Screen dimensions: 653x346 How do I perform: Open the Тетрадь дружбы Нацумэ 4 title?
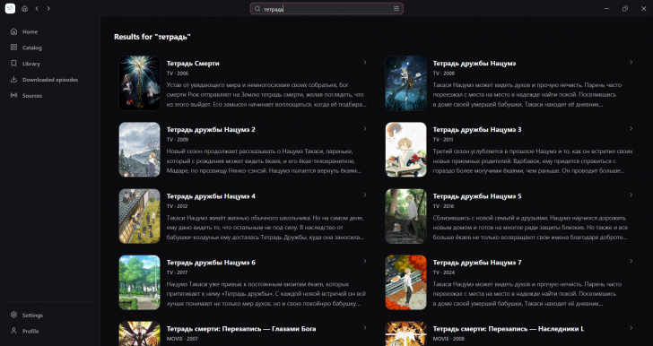[211, 196]
